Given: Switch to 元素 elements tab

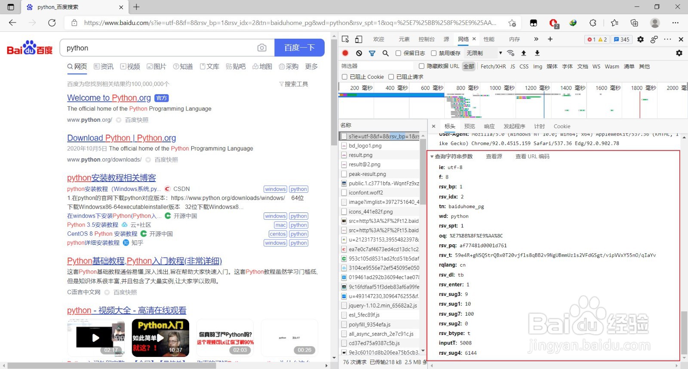Looking at the screenshot, I should click(404, 39).
